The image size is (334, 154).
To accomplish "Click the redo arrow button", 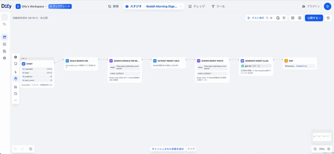I will click(x=22, y=149).
